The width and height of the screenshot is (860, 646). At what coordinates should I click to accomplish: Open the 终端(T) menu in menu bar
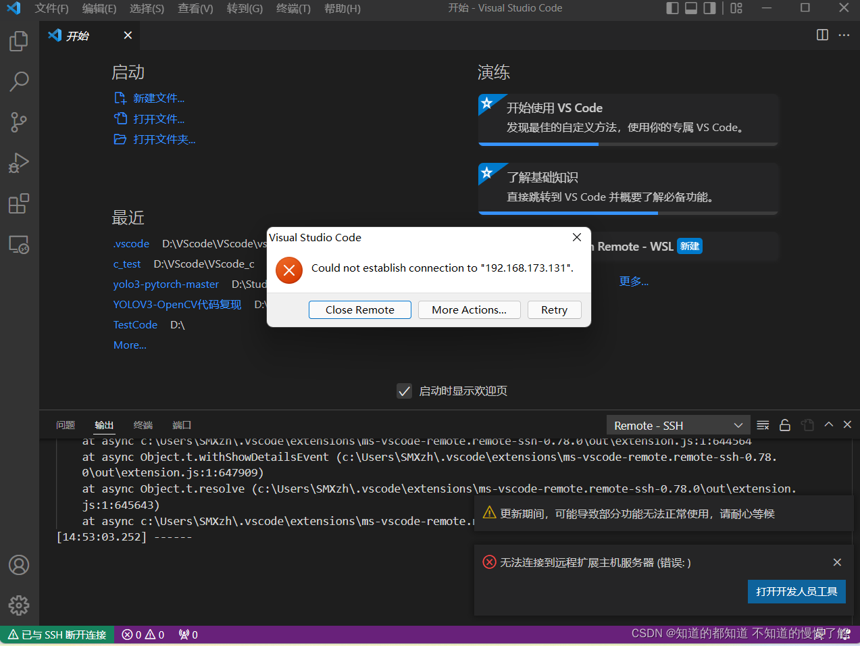click(293, 8)
